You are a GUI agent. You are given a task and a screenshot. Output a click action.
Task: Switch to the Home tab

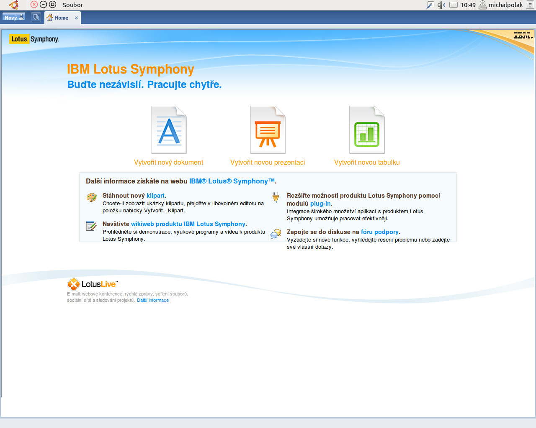[61, 18]
